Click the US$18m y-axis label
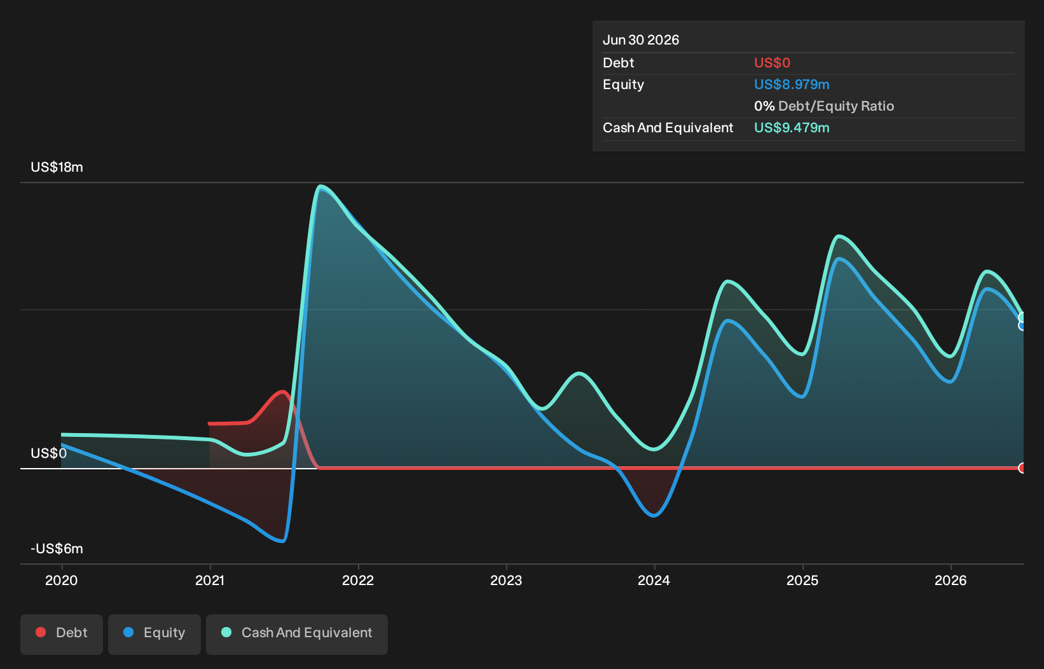Image resolution: width=1044 pixels, height=669 pixels. [57, 167]
